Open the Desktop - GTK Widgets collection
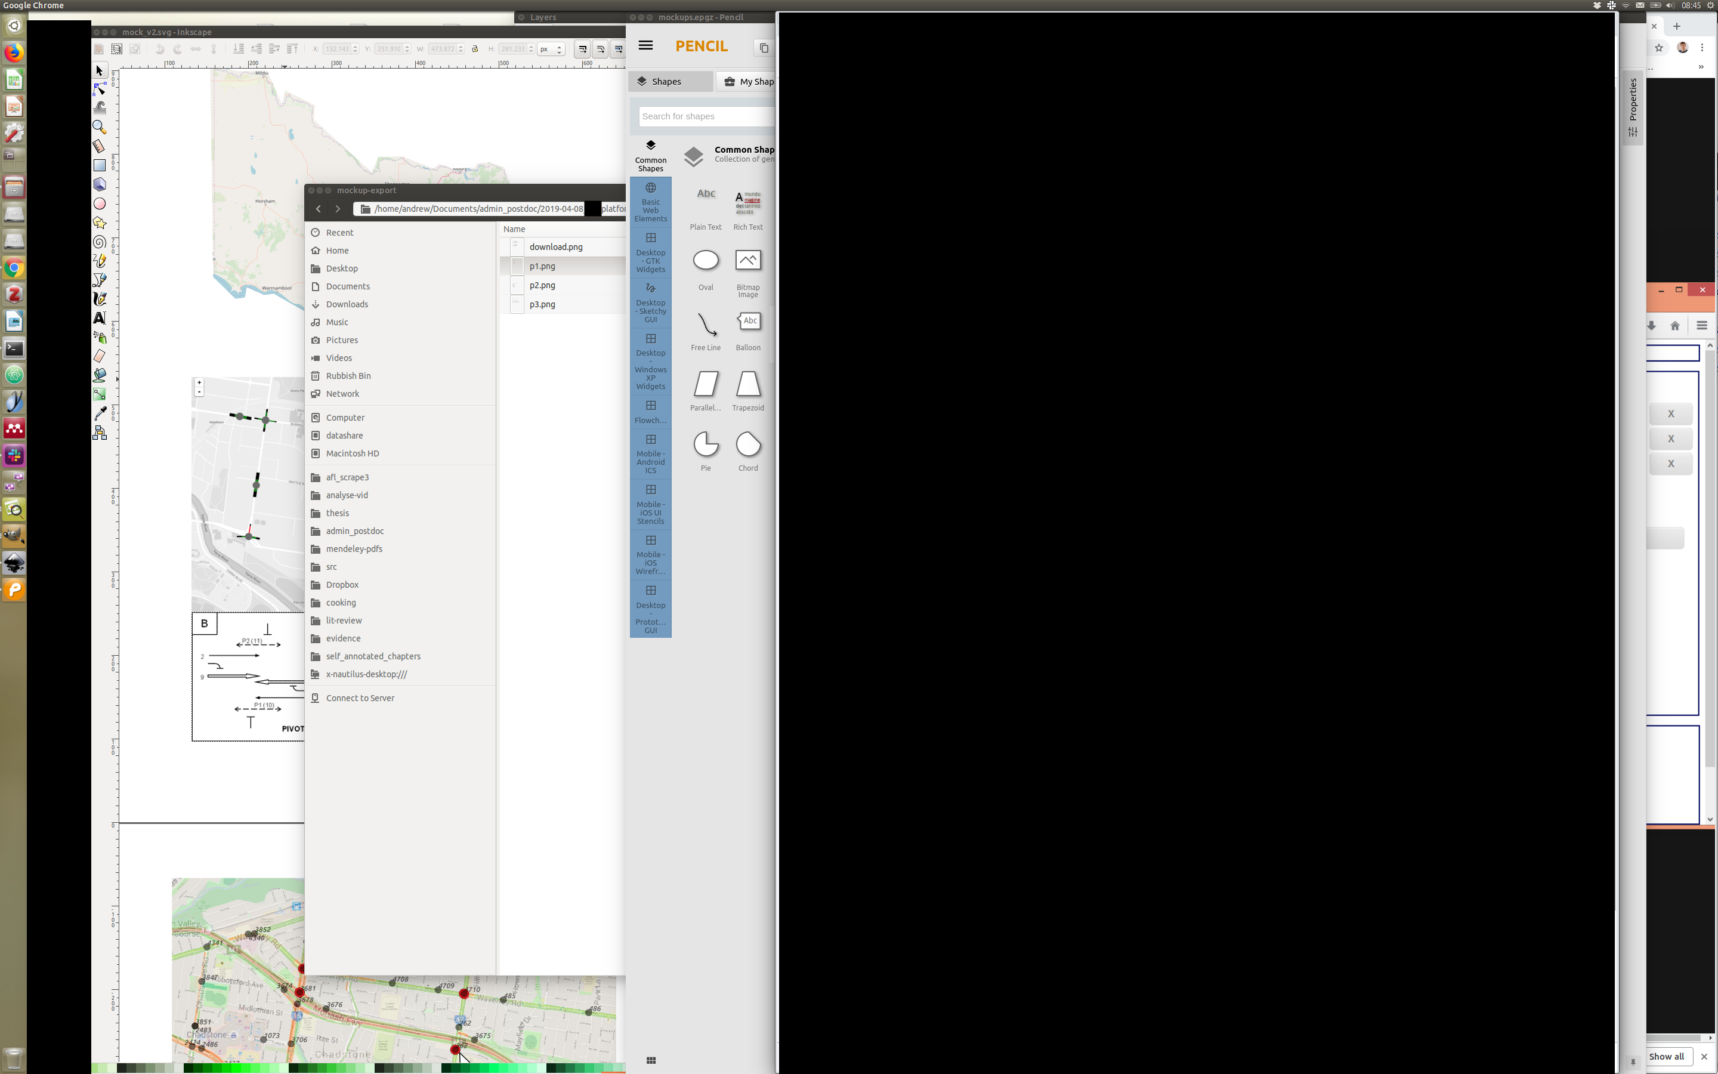Viewport: 1718px width, 1074px height. click(650, 253)
